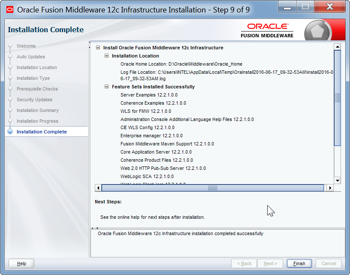This screenshot has height=275, width=350.
Task: Select WLS for FMW 12.2.1.0.0 row
Action: tap(146, 111)
